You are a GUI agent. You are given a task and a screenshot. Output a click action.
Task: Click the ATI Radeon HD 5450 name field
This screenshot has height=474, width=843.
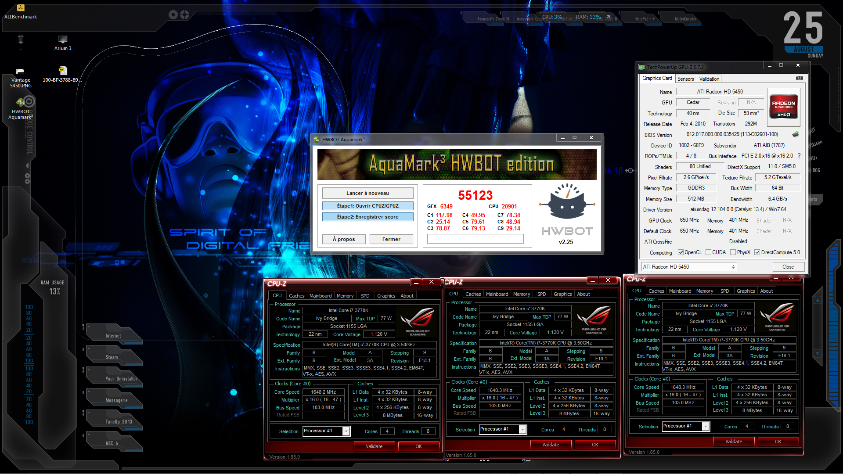[720, 92]
